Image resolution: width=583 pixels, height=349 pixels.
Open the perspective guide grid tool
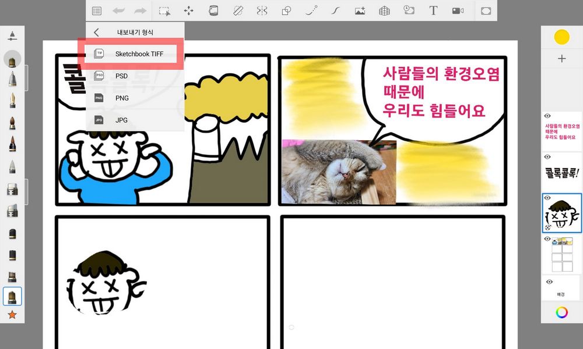tap(384, 10)
